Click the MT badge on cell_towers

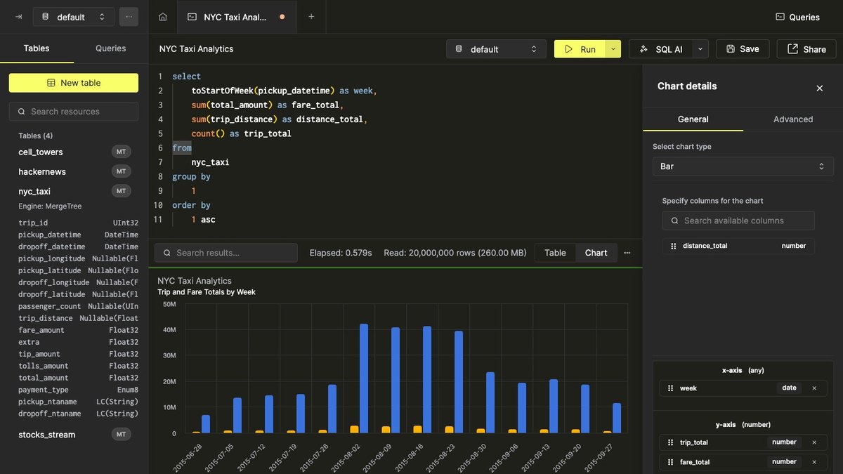[122, 152]
